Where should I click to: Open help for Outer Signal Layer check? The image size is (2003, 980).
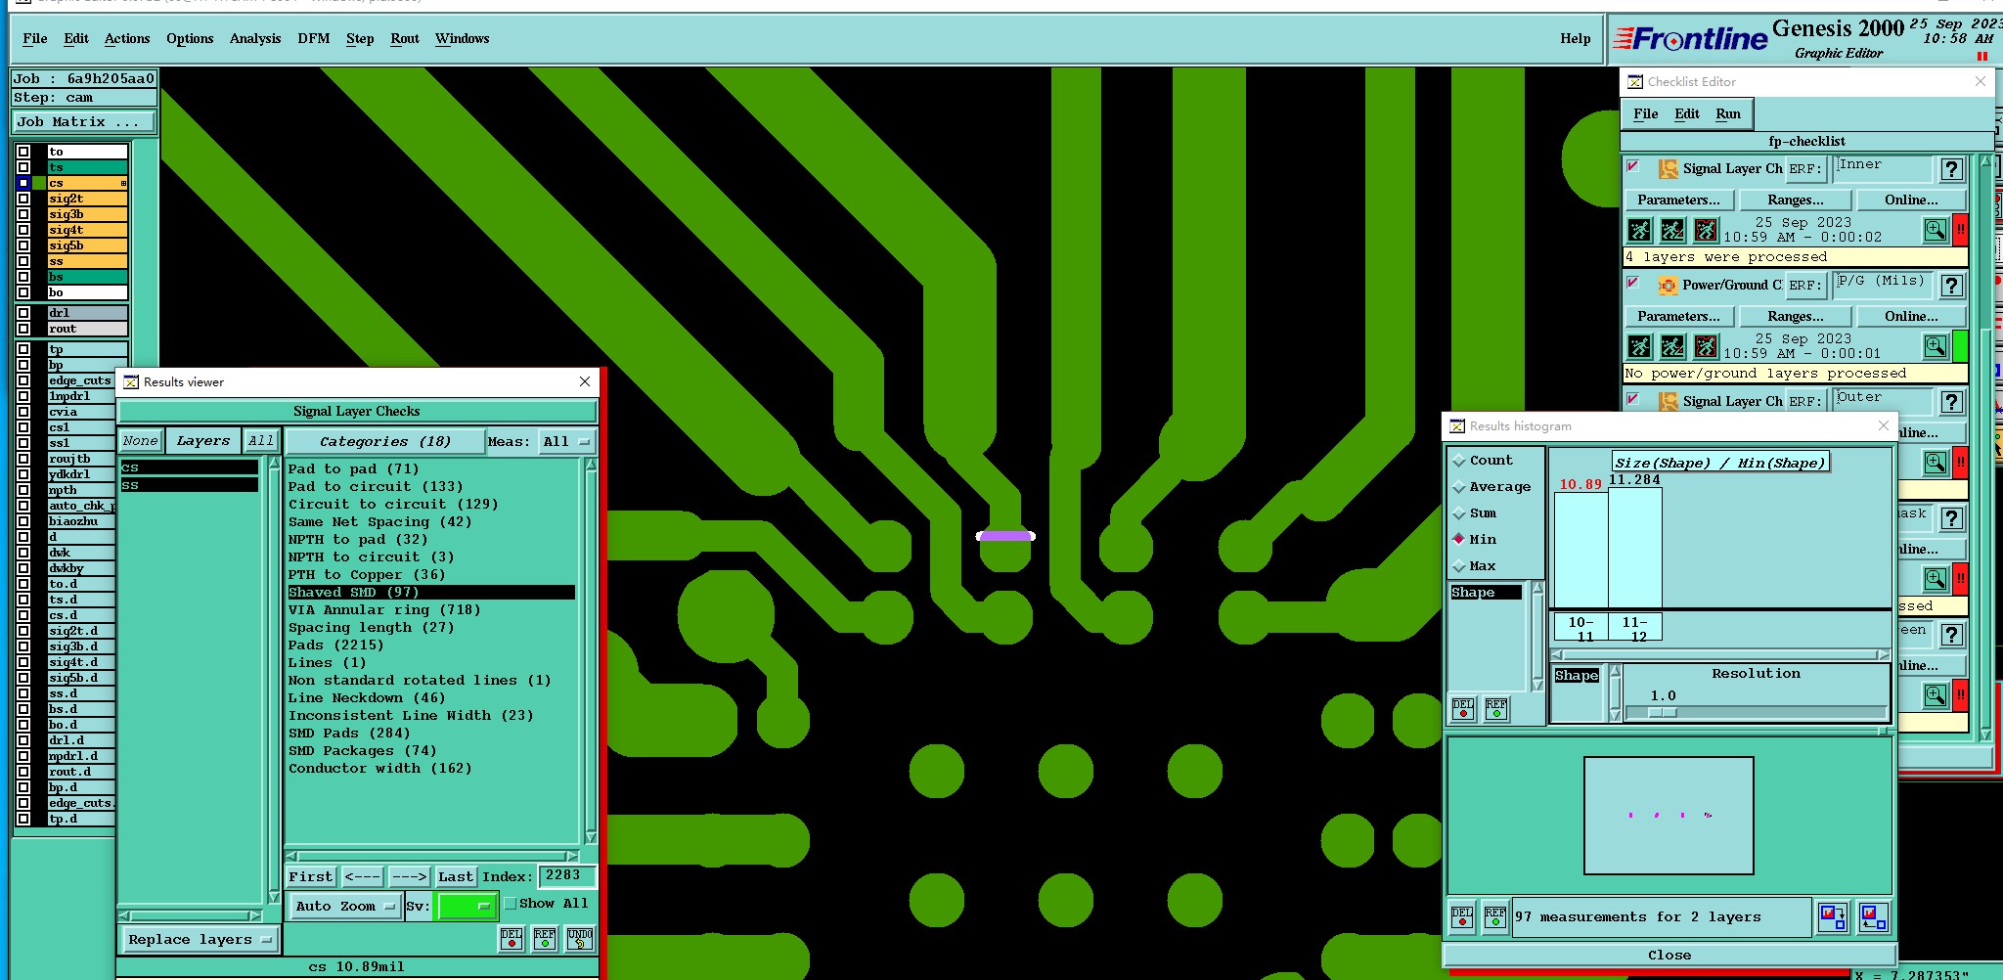point(1952,402)
